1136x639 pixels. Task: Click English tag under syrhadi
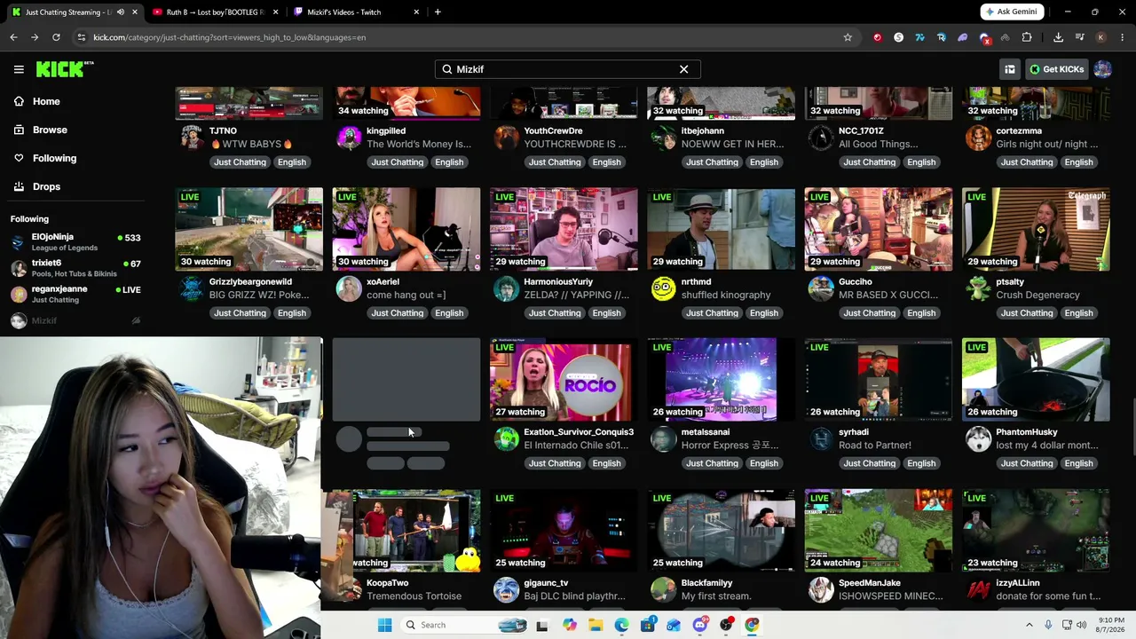click(921, 463)
